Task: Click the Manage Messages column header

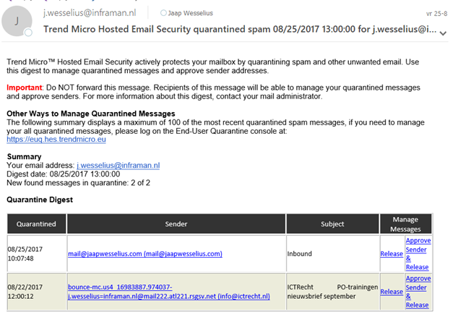Action: pyautogui.click(x=405, y=224)
